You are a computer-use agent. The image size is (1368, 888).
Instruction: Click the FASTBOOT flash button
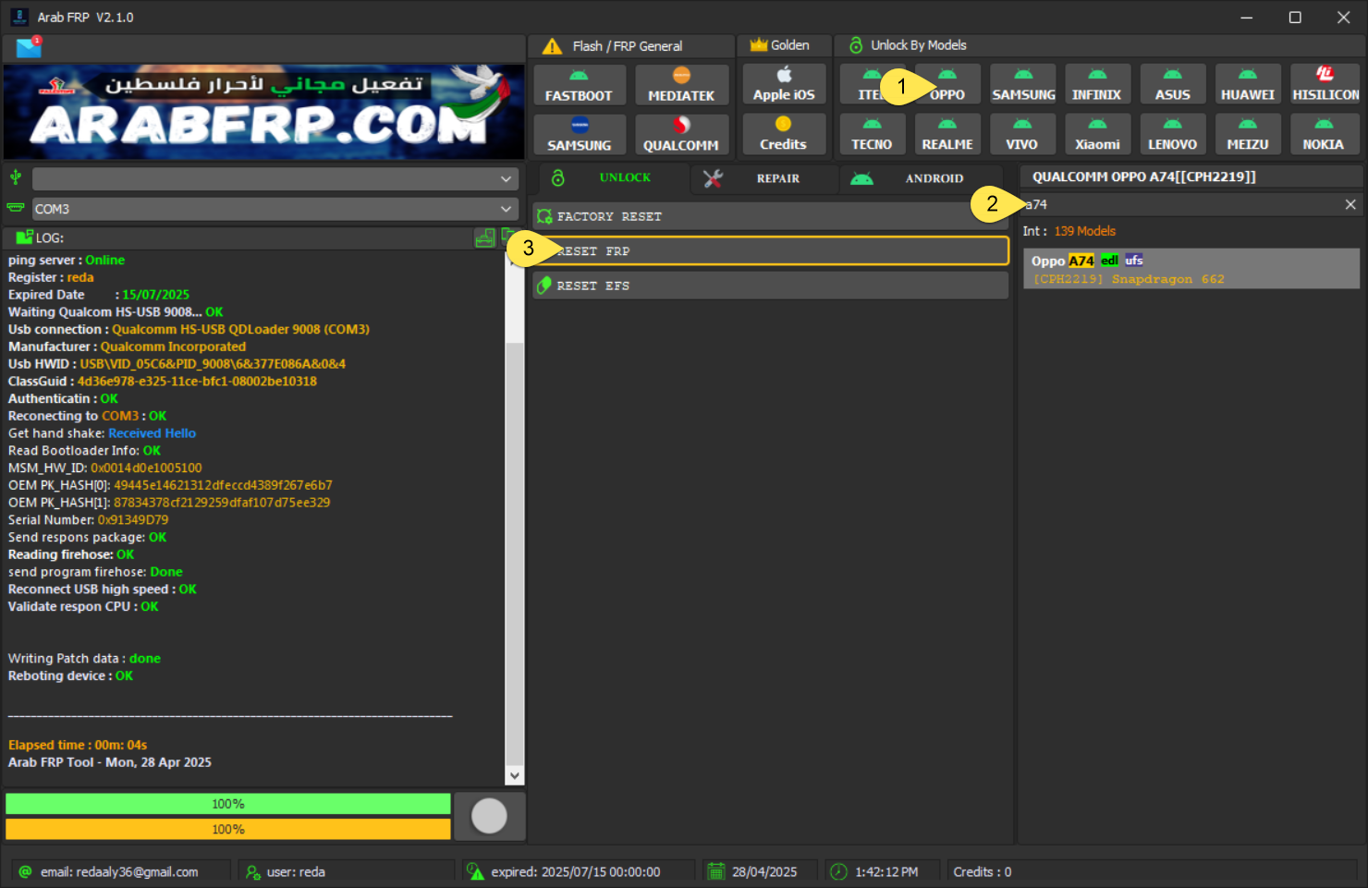tap(579, 85)
